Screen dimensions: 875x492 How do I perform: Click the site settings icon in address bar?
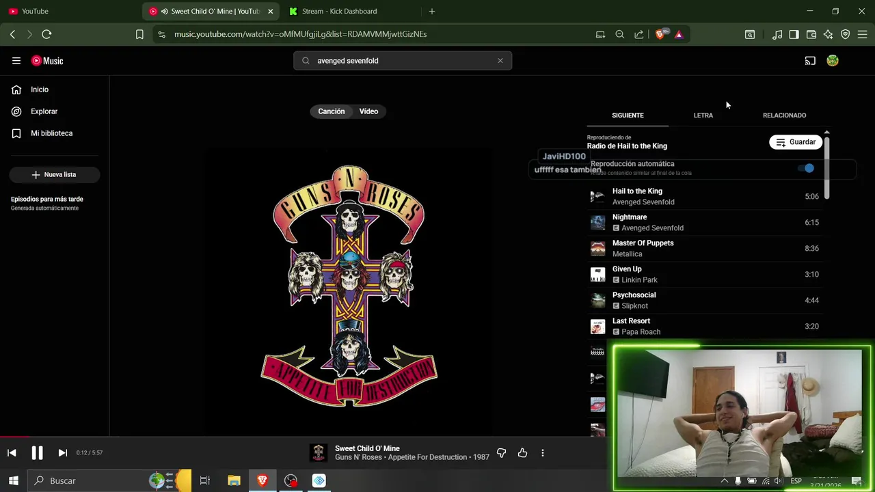tap(161, 34)
